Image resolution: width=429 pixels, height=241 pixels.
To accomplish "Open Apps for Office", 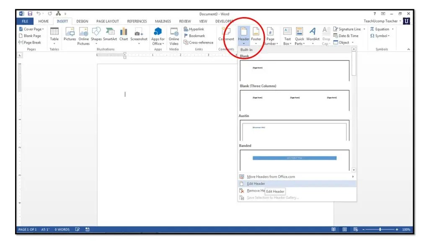I will point(158,36).
